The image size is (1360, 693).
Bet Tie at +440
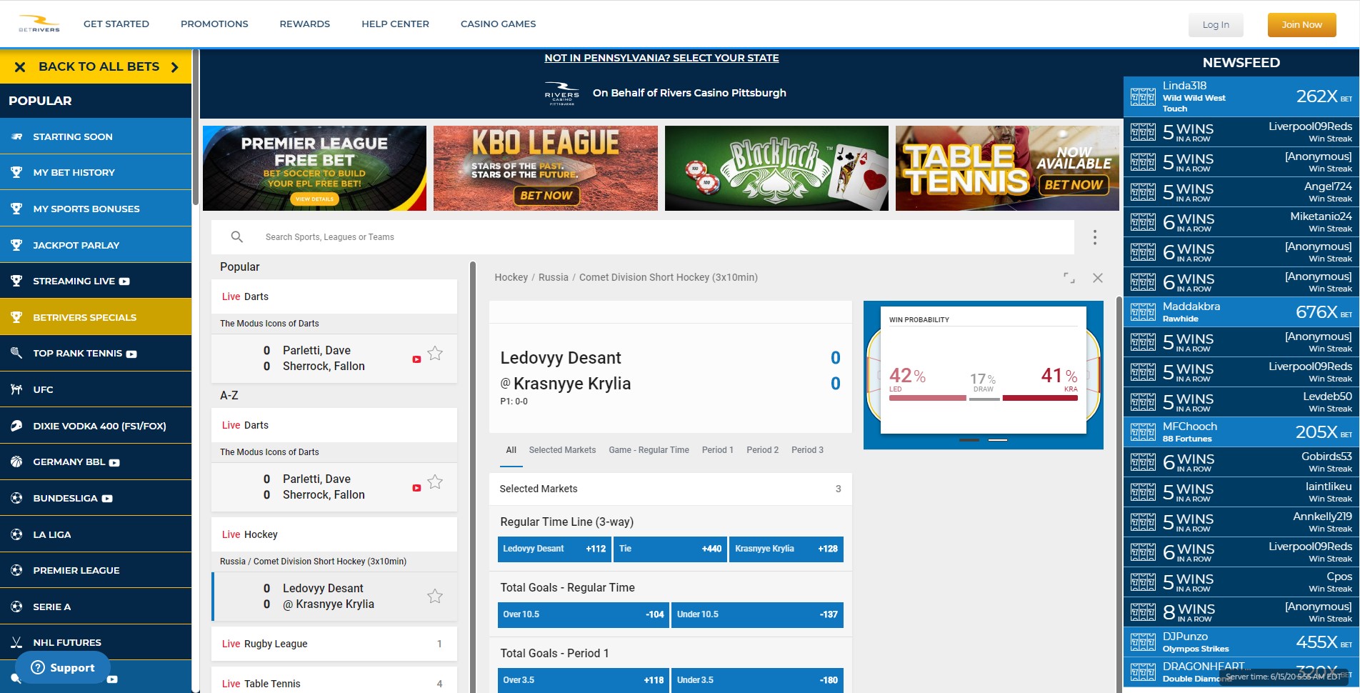670,549
